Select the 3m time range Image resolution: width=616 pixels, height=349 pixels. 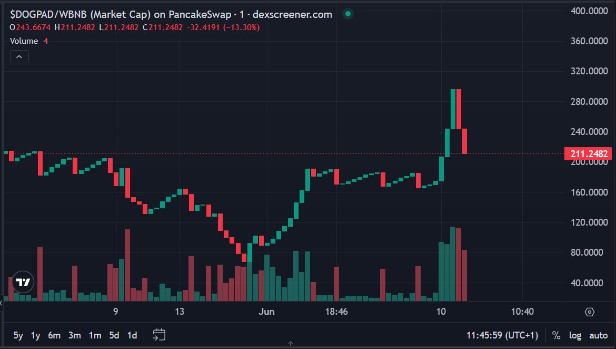pyautogui.click(x=75, y=335)
